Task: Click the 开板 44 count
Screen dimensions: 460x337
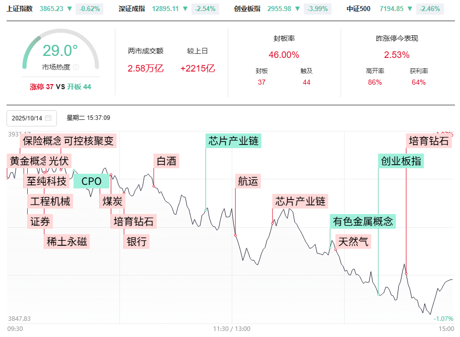Action: pyautogui.click(x=79, y=87)
